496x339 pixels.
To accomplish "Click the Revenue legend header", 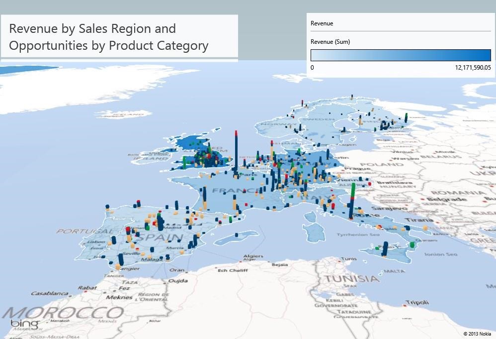I will (x=322, y=23).
